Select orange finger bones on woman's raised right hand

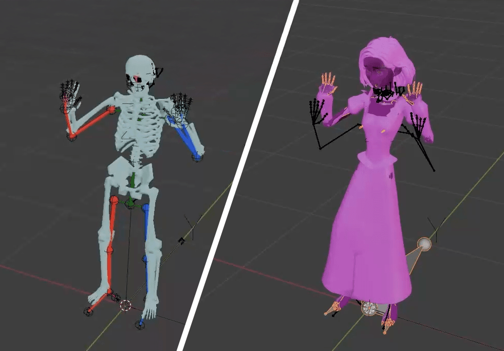tap(328, 83)
